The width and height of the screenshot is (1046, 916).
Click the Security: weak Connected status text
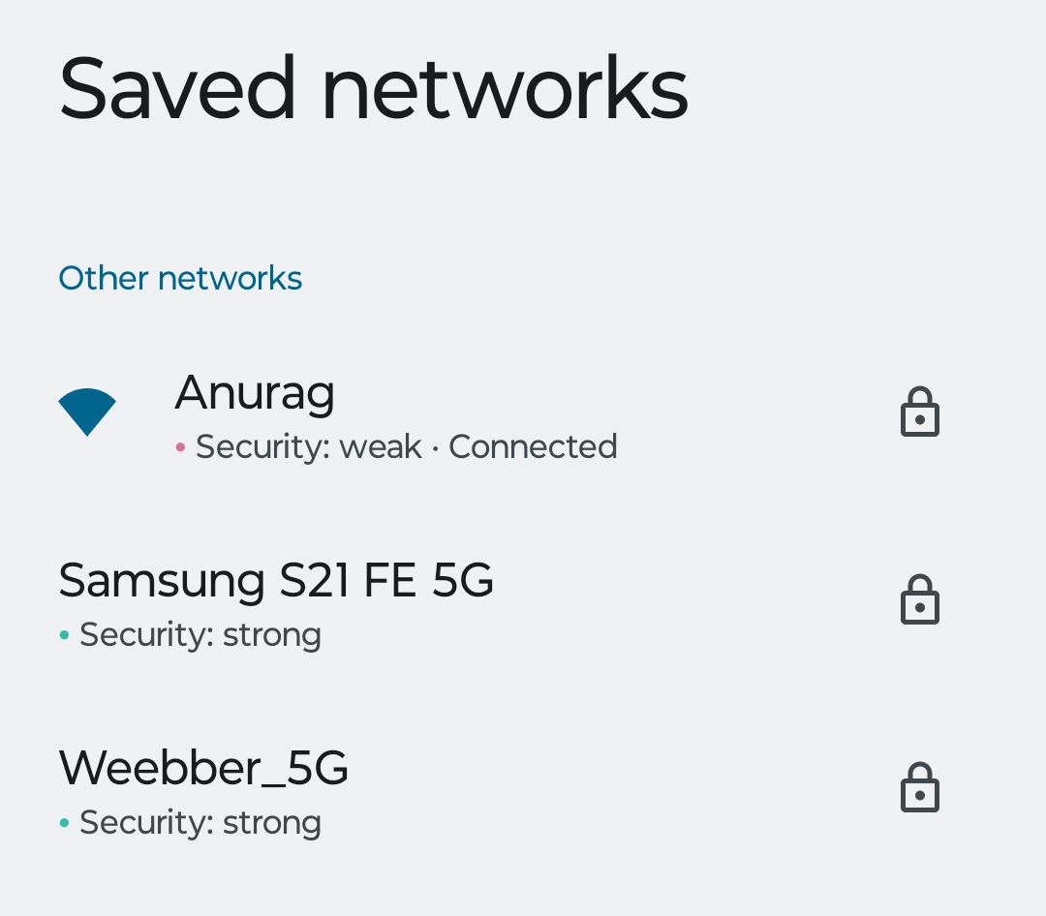(x=406, y=446)
